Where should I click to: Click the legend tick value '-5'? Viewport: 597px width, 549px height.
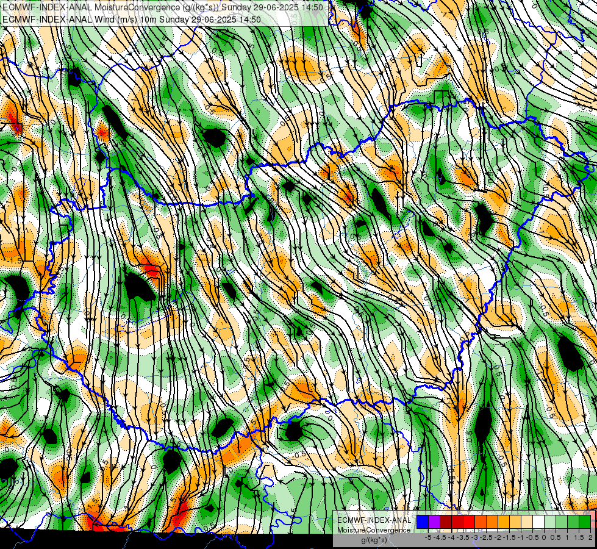tap(428, 537)
